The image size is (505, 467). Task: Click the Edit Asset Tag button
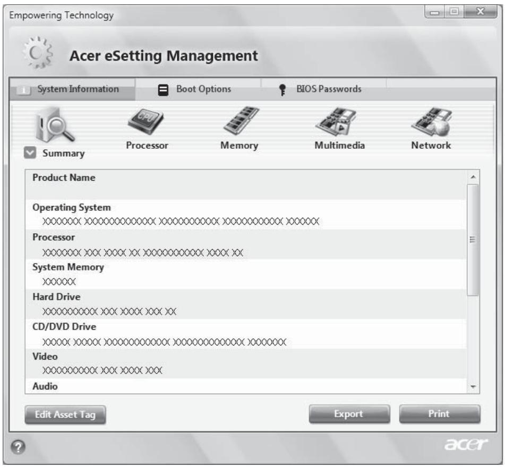(x=65, y=414)
